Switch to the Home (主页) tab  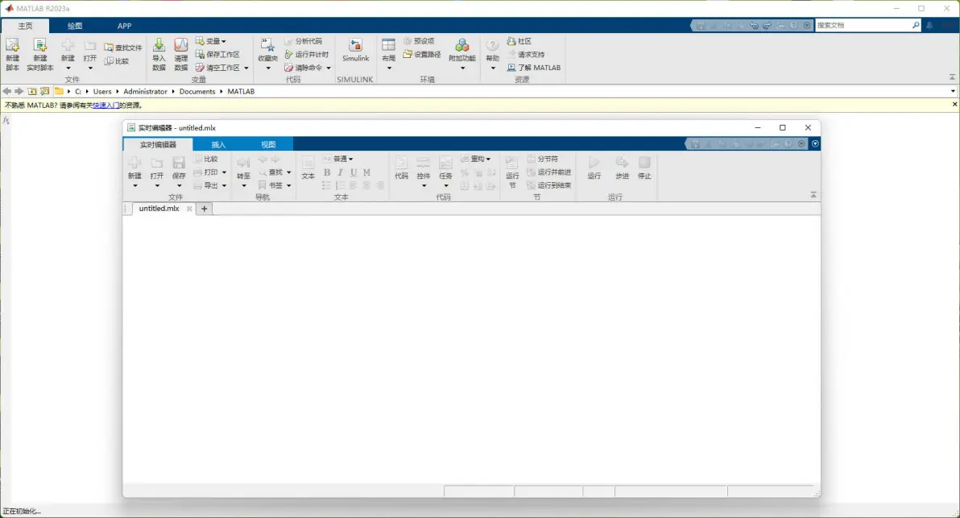[25, 26]
